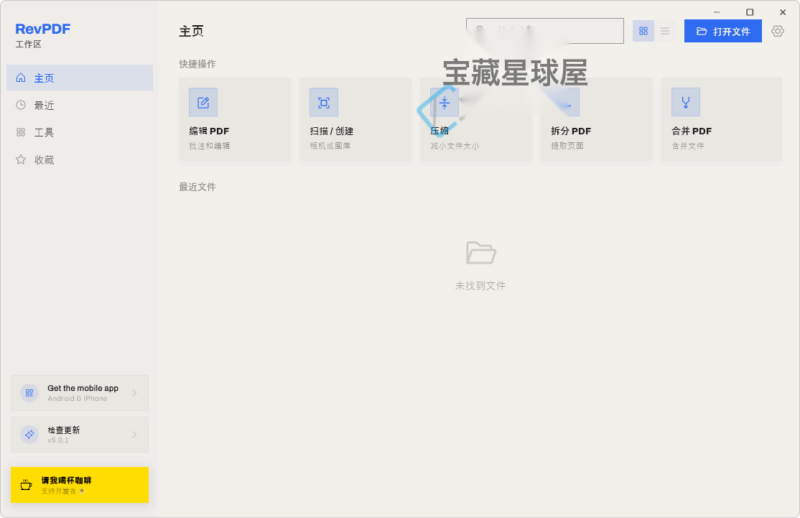The image size is (800, 518).
Task: Click the 扫描 / 创建 scan icon
Action: [x=324, y=103]
